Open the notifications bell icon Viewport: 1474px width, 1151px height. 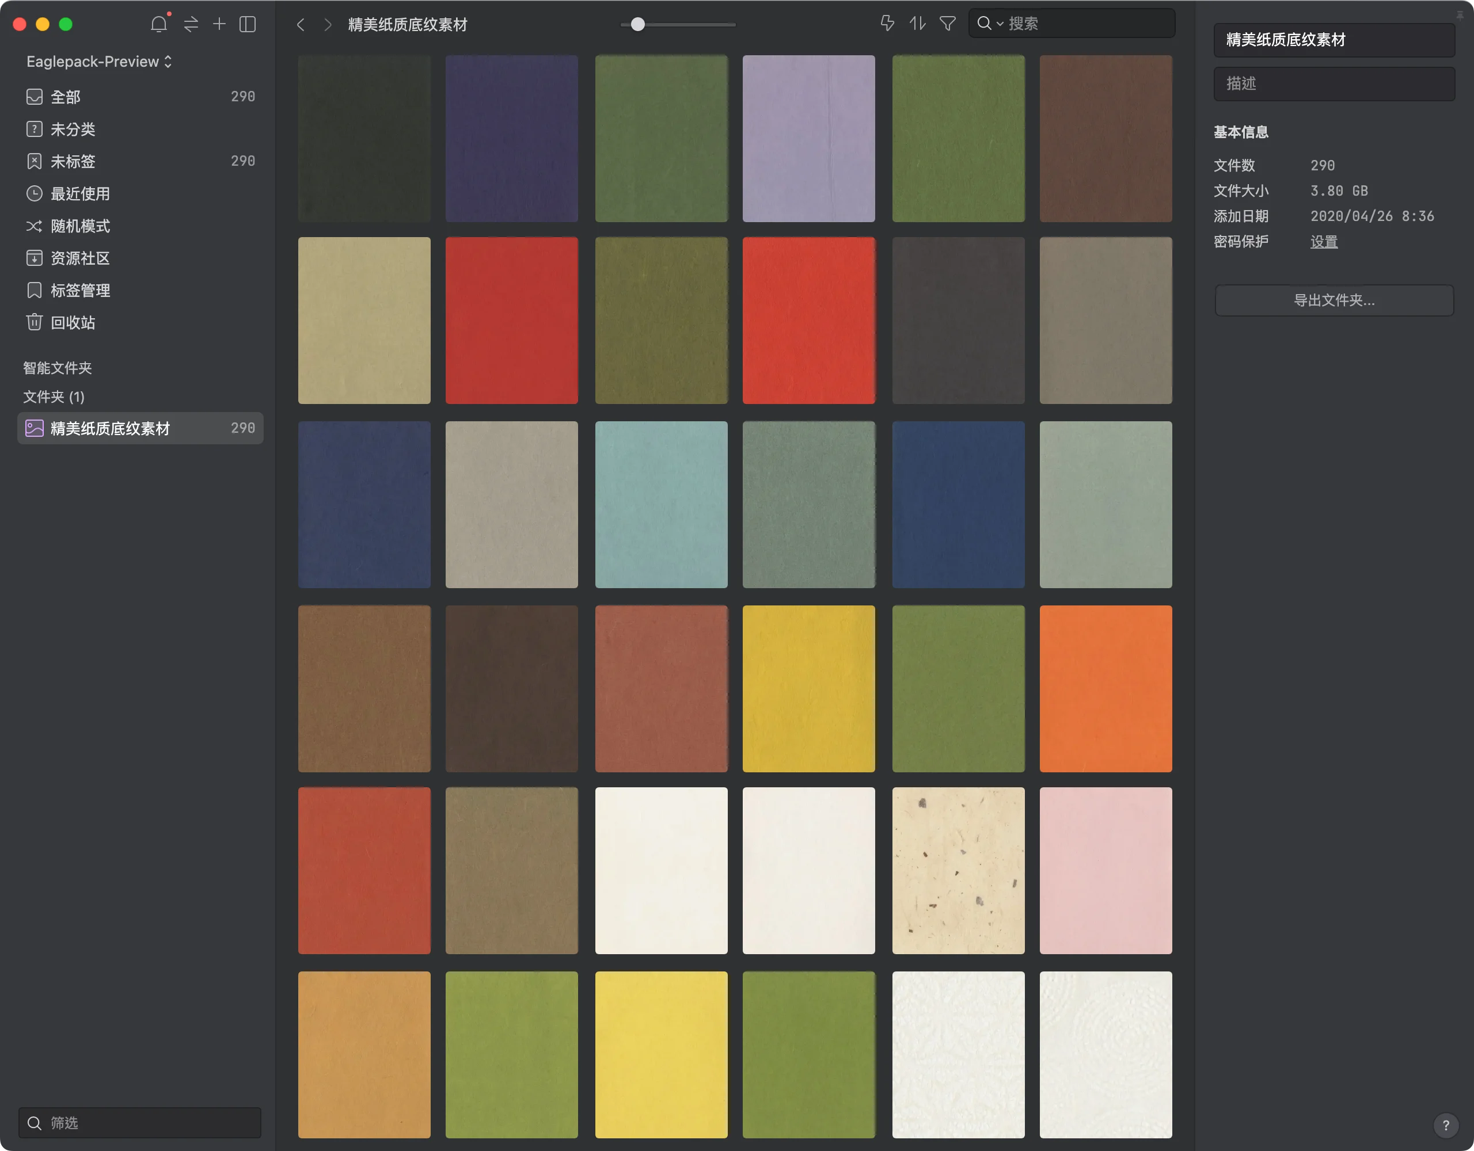158,24
